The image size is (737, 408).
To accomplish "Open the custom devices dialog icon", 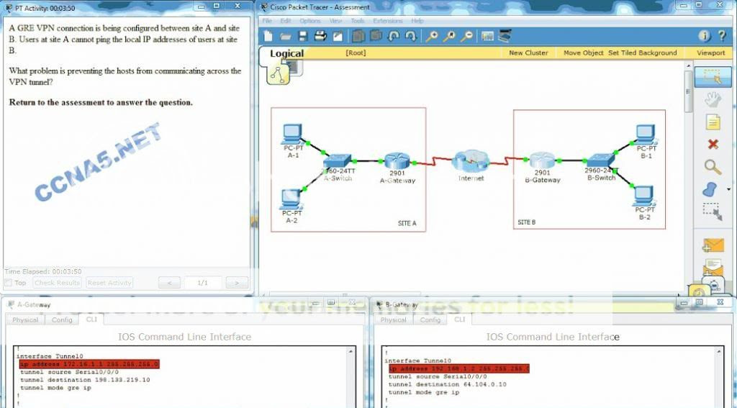I will click(505, 36).
